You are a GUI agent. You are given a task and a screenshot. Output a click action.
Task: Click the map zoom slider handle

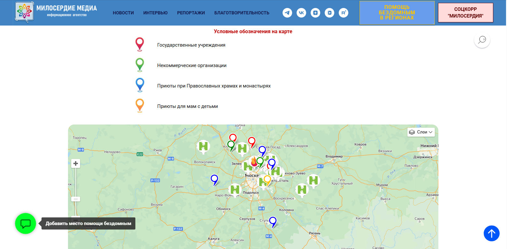click(76, 199)
